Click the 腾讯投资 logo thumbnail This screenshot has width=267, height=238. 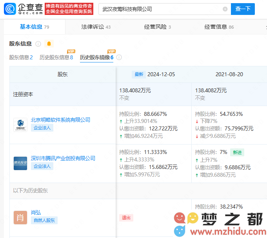tap(20, 163)
